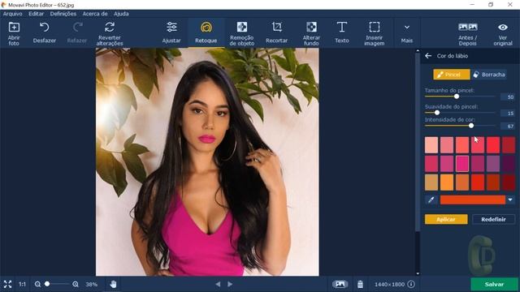Pick the selected magenta swatch in middle row
The image size is (520, 292).
[462, 164]
